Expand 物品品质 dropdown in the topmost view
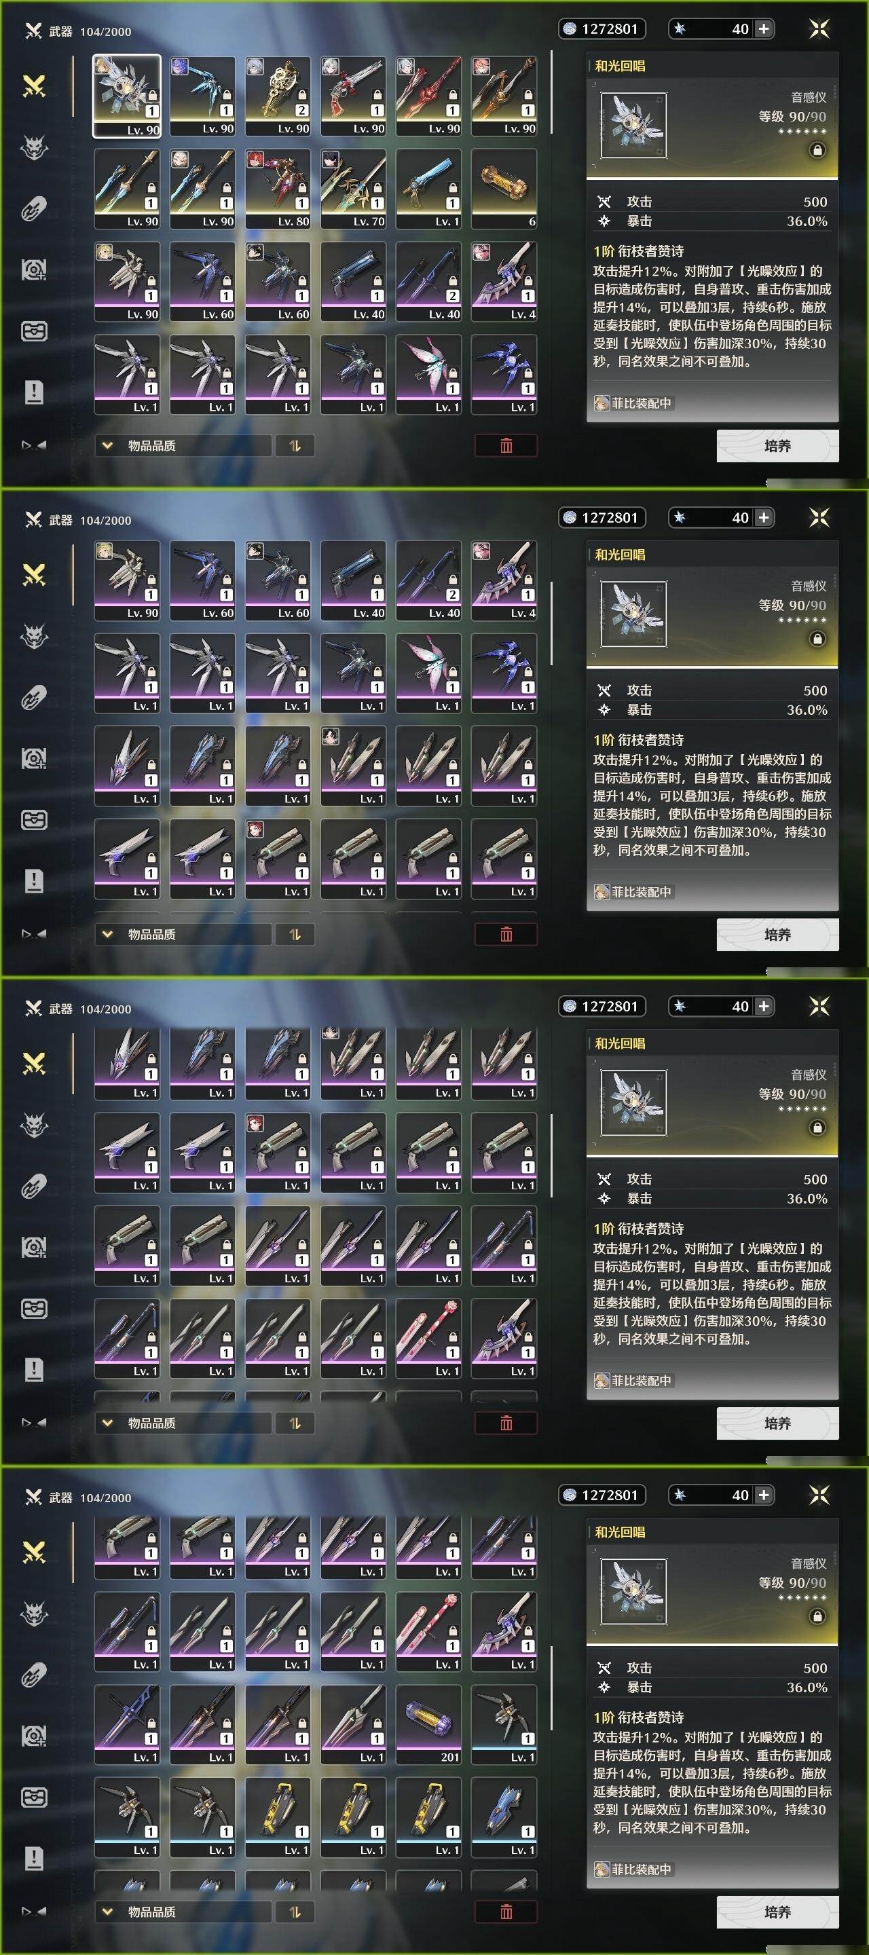 point(183,445)
